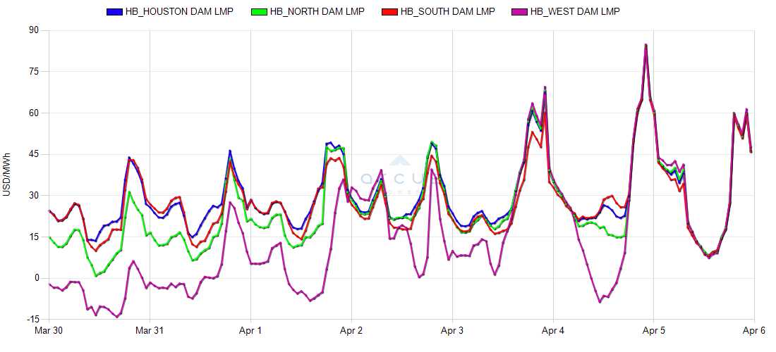Click the -15 value on the y-axis
Image resolution: width=776 pixels, height=352 pixels.
point(32,319)
